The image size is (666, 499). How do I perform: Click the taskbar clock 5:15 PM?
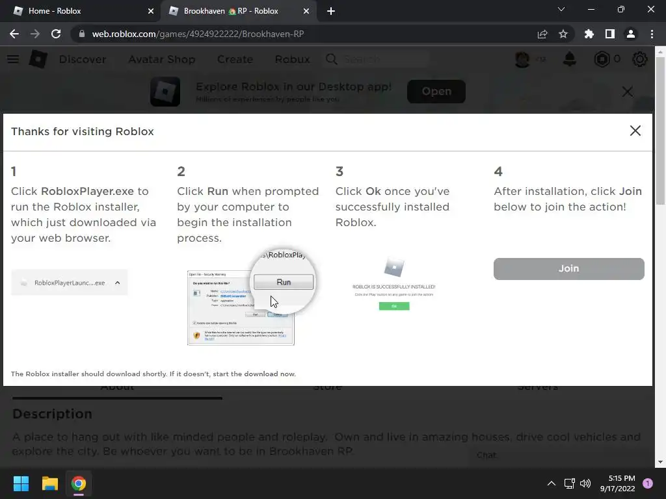coord(618,483)
